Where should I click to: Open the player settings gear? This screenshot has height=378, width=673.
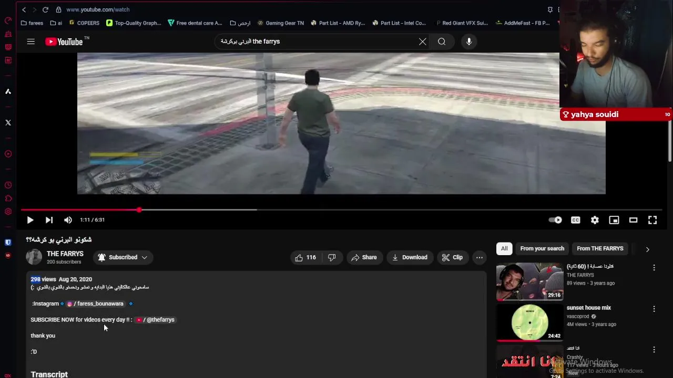coord(595,220)
